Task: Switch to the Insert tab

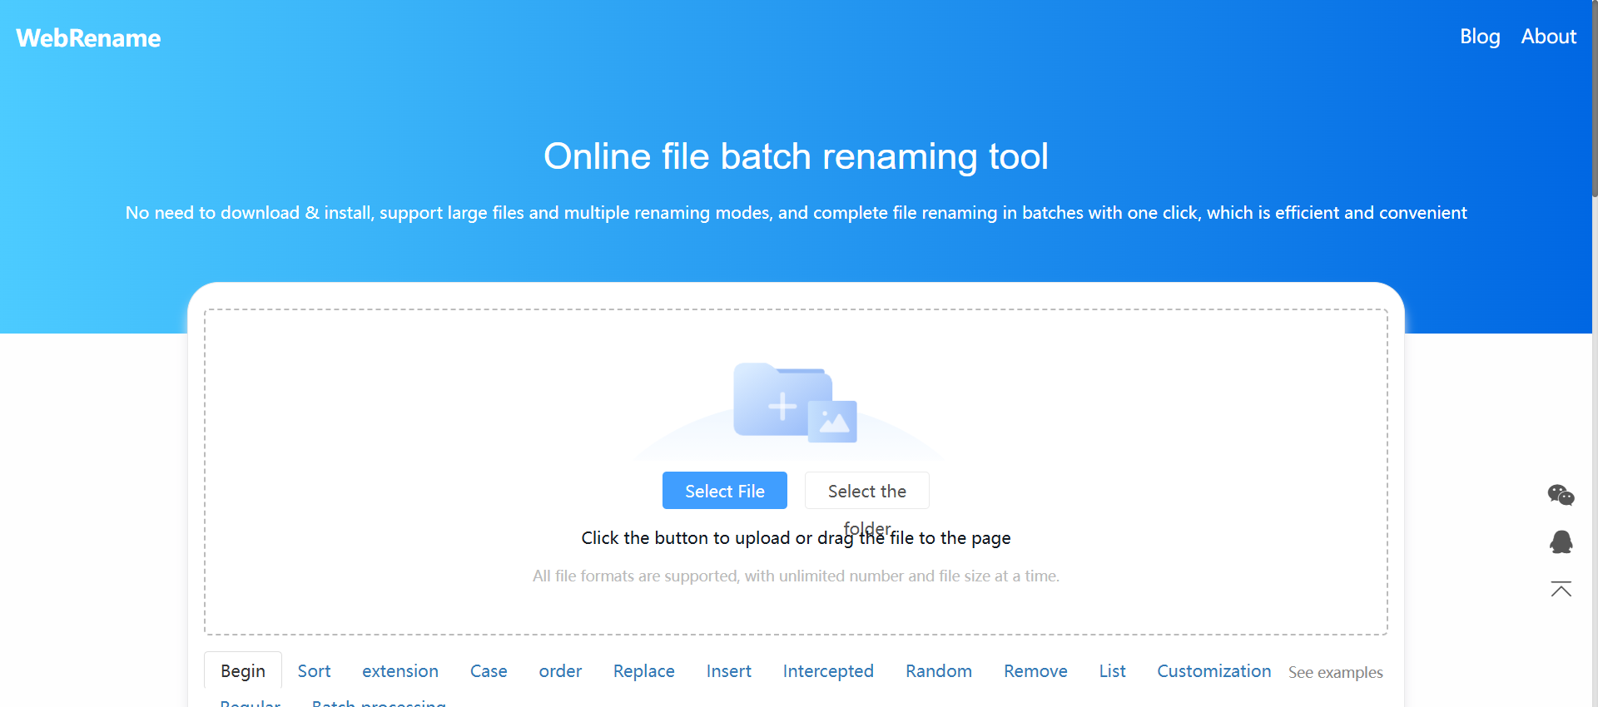Action: pyautogui.click(x=729, y=671)
